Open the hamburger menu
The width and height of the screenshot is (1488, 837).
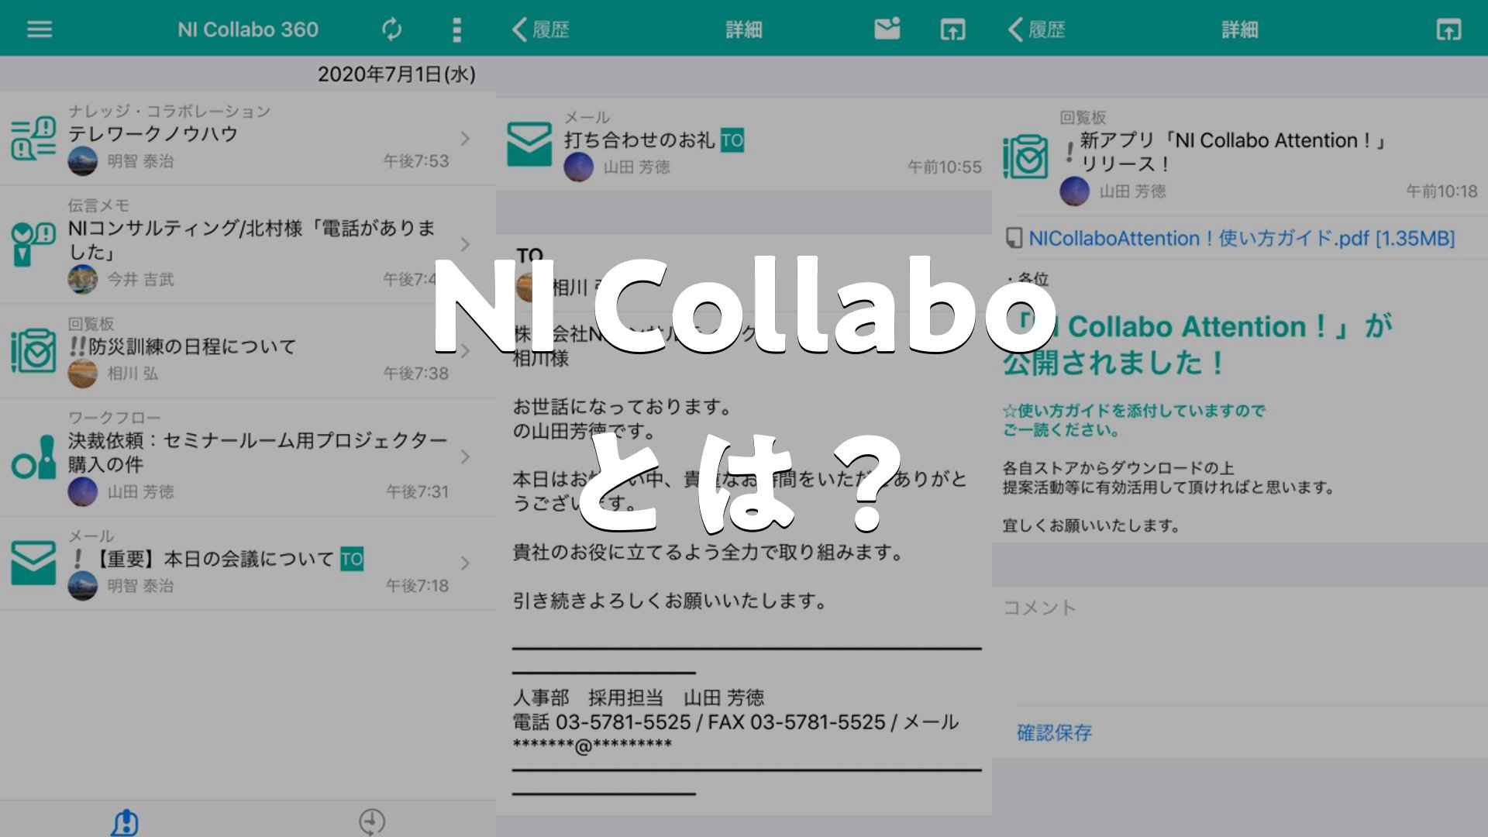pos(40,29)
